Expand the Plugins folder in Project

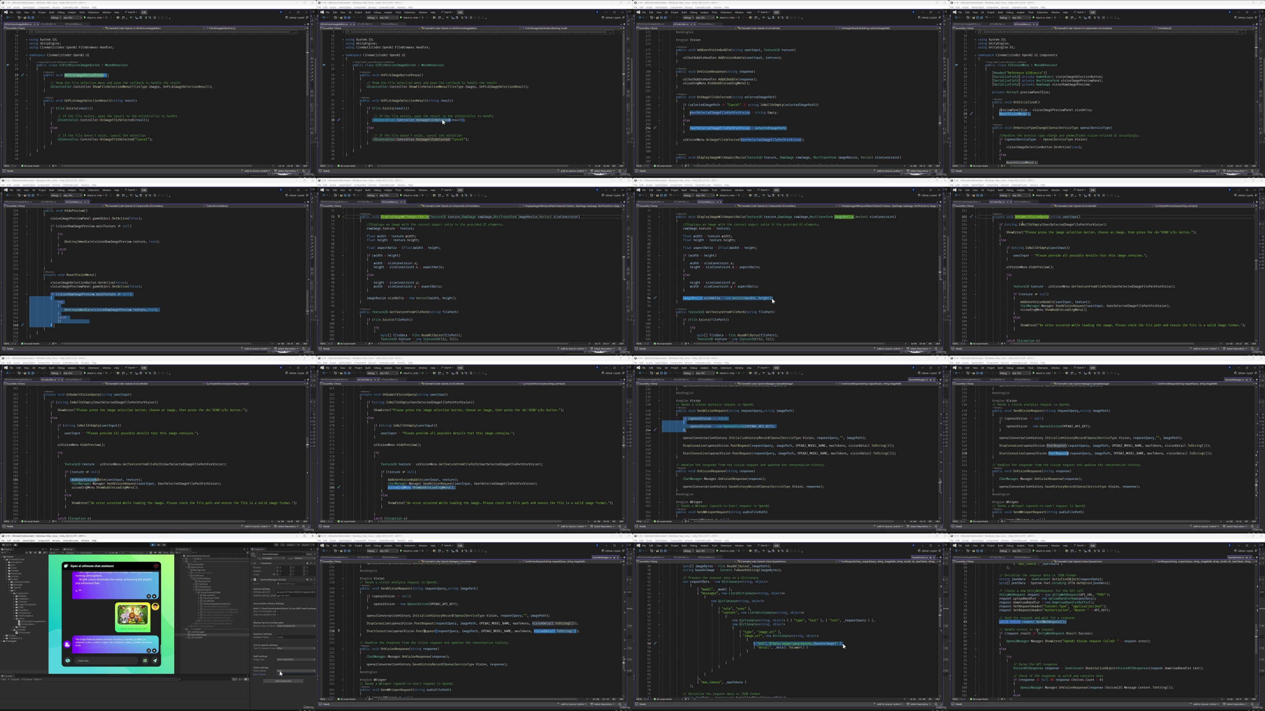click(4, 636)
